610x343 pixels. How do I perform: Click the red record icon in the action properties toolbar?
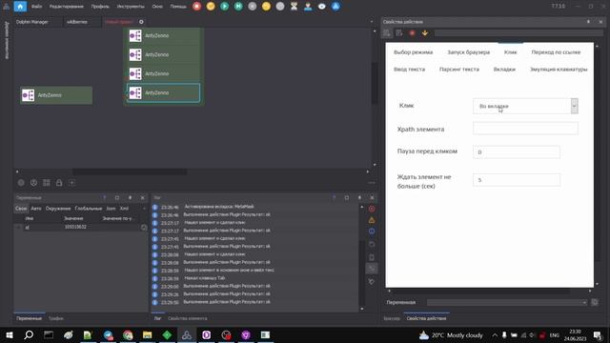point(412,33)
